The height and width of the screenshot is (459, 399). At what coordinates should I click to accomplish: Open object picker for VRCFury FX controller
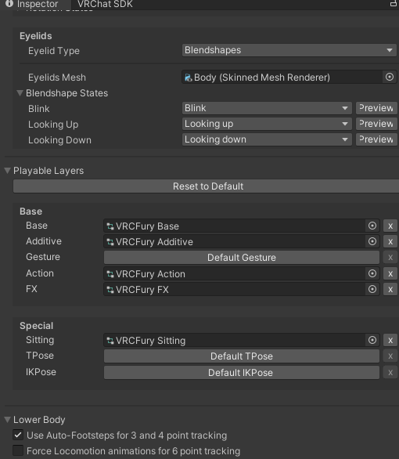tap(372, 289)
